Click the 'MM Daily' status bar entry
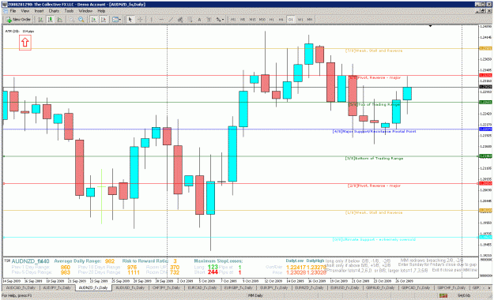The height and width of the screenshot is (300, 494). pos(255,295)
